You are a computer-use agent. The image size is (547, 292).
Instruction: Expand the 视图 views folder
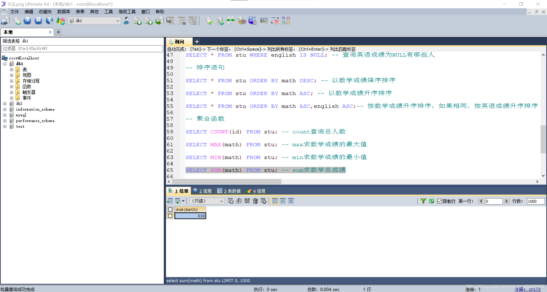pos(11,75)
